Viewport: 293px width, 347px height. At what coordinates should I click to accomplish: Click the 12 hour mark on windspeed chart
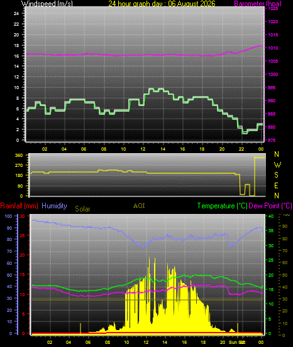pyautogui.click(x=143, y=149)
